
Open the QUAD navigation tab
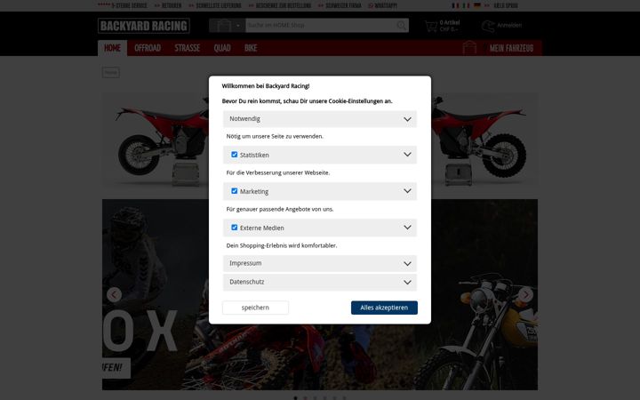point(222,48)
